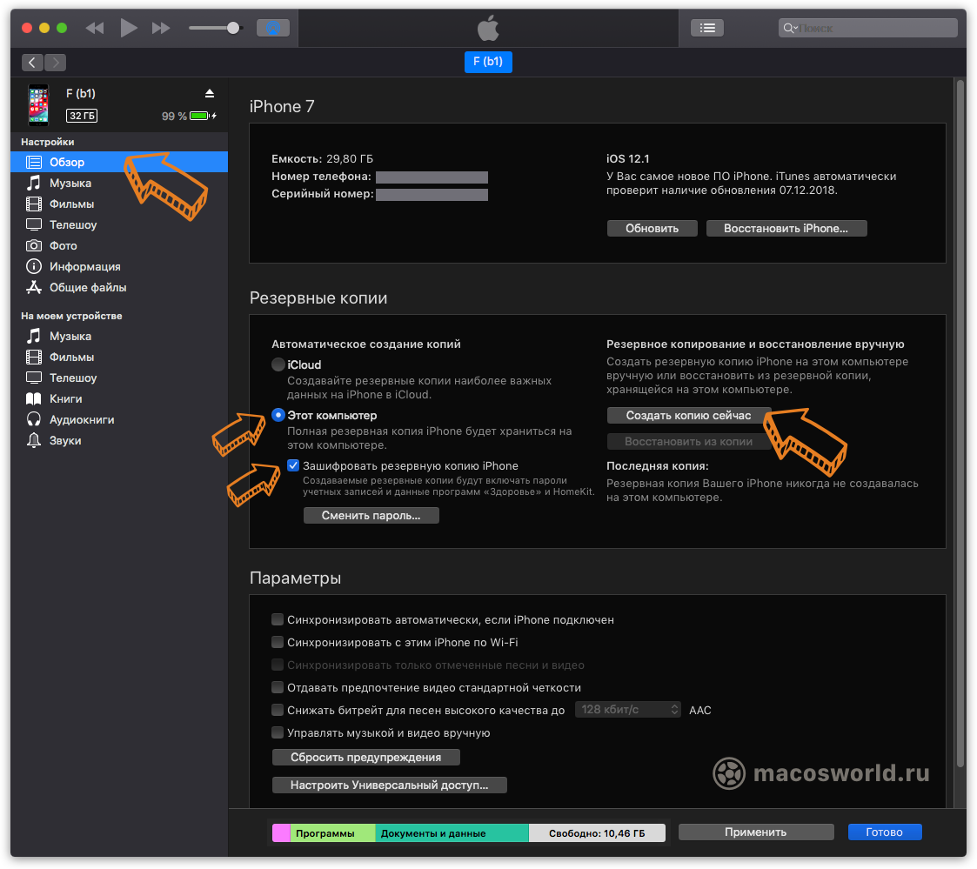
Task: Enable Синхронизировать автоматически, если iPhone подключен
Action: (278, 619)
